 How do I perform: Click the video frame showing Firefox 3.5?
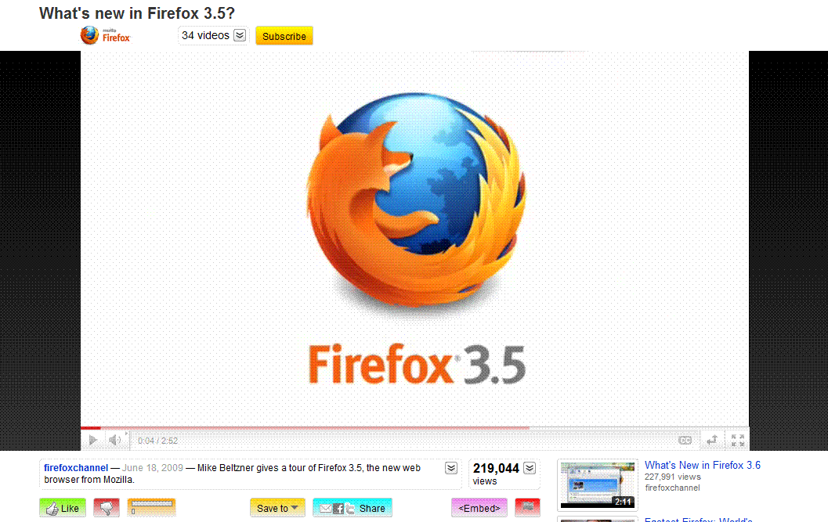(414, 239)
